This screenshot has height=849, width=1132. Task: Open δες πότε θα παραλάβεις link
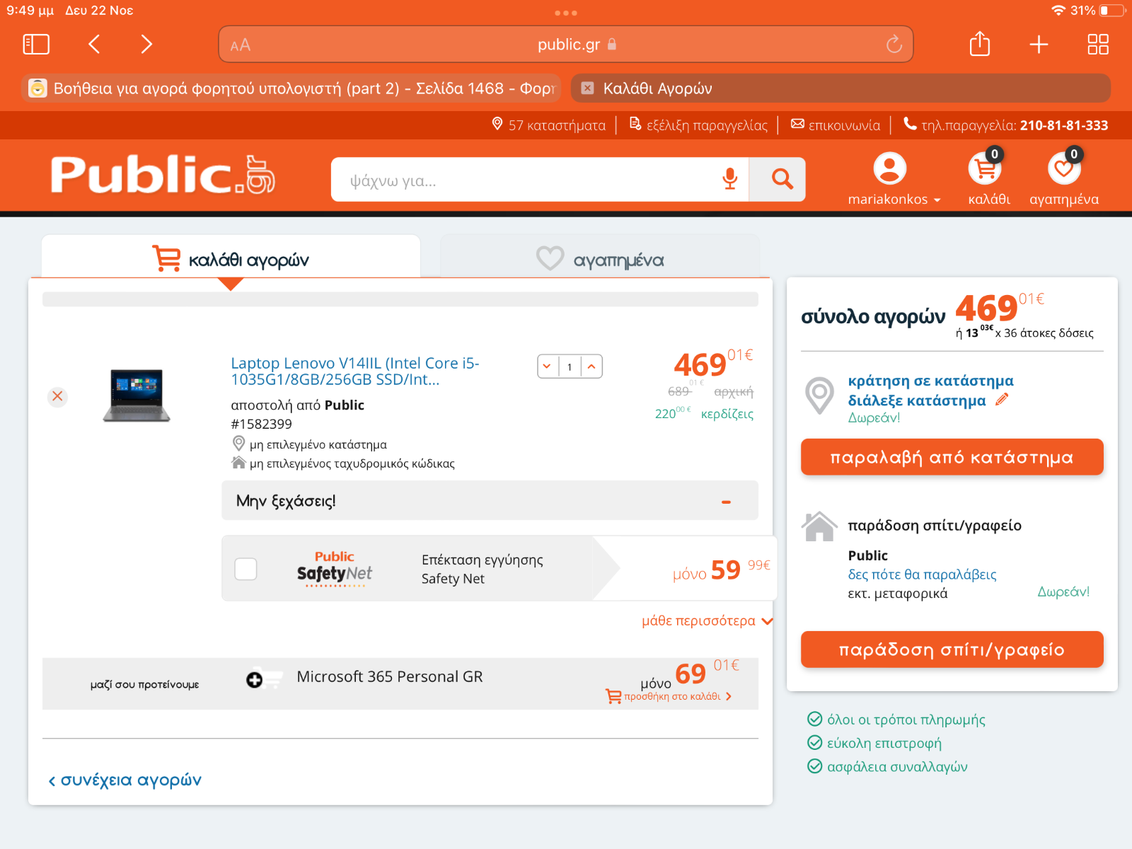[922, 574]
